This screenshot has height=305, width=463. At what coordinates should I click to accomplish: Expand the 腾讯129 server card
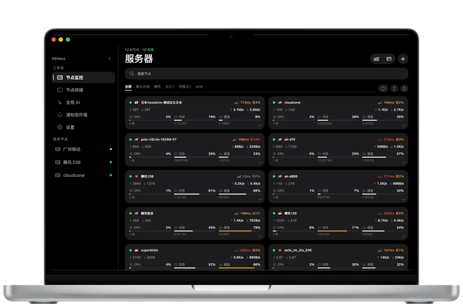(x=404, y=236)
